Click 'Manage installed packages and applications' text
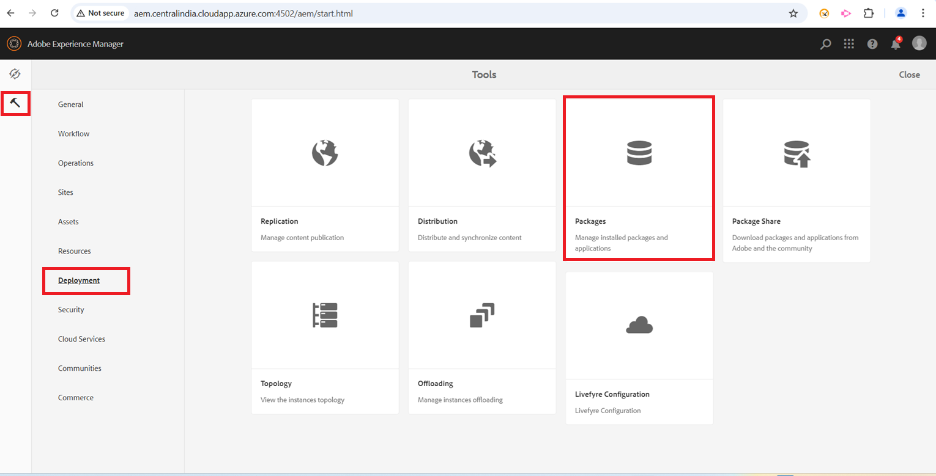 tap(622, 243)
